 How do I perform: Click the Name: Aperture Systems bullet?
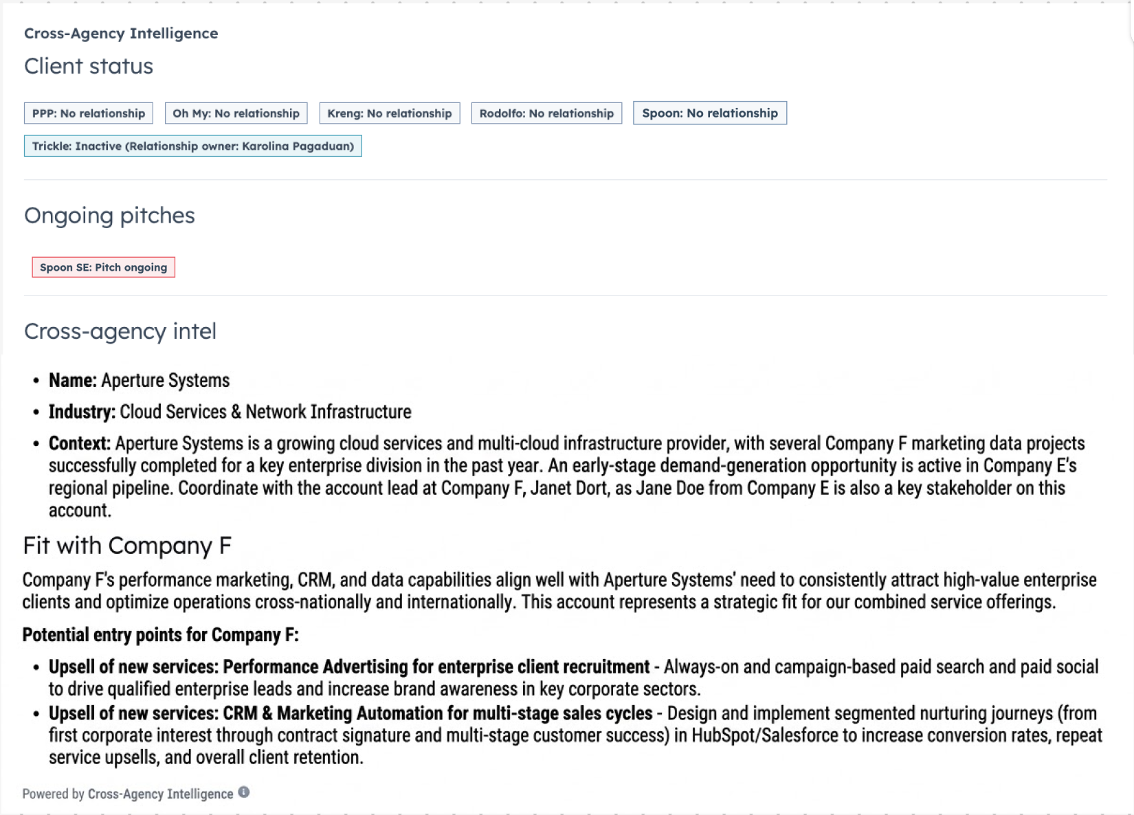click(140, 380)
